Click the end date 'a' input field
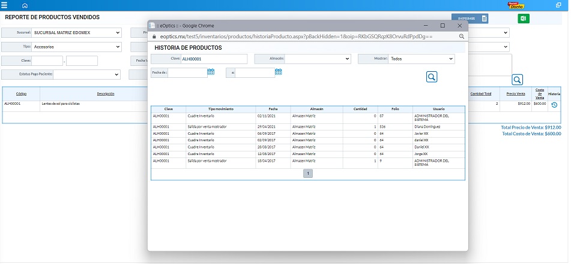 (x=255, y=72)
